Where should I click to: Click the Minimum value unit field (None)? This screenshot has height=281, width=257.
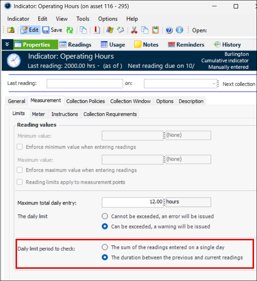point(188,135)
